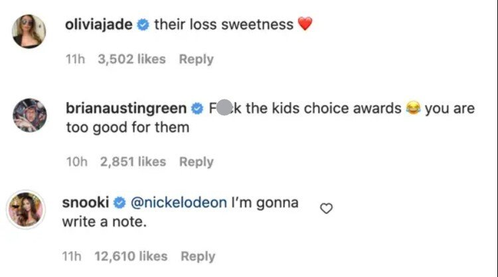Open the brianaustingreen username link
The width and height of the screenshot is (498, 277).
coord(126,109)
